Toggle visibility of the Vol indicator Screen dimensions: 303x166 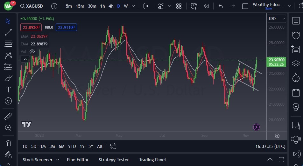point(32,51)
